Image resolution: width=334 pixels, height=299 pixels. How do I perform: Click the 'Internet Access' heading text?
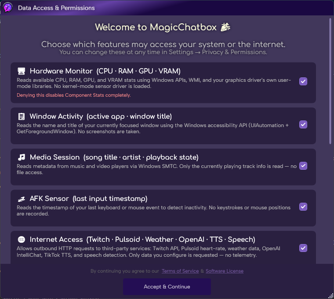(x=56, y=240)
